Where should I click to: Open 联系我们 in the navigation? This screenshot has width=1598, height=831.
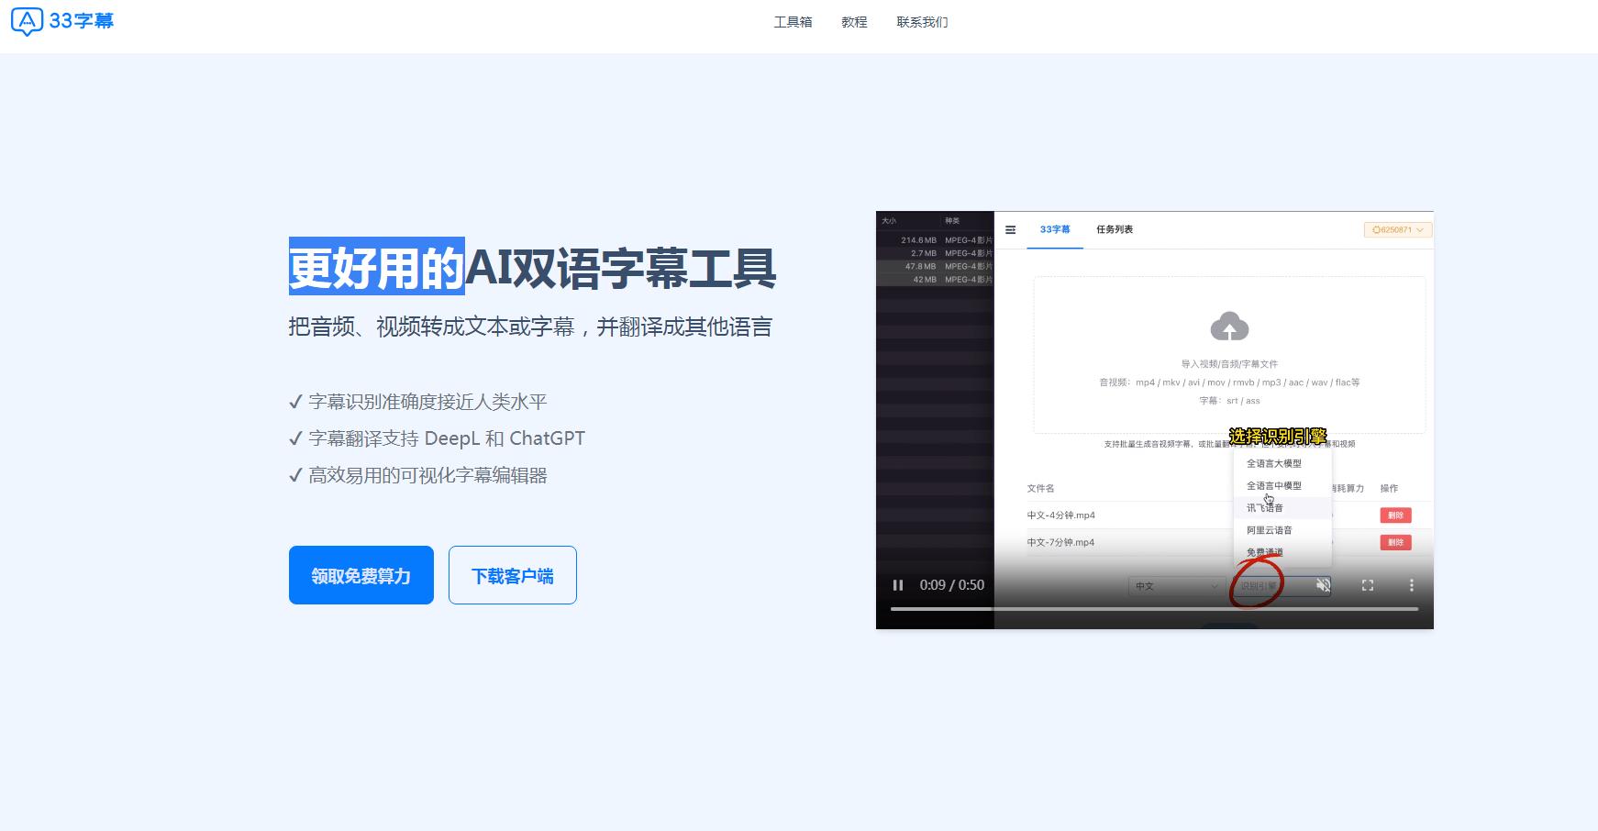(x=922, y=22)
